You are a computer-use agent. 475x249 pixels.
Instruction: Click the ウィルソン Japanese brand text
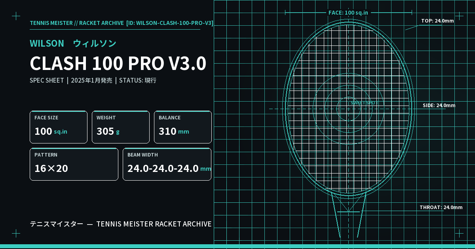[95, 43]
